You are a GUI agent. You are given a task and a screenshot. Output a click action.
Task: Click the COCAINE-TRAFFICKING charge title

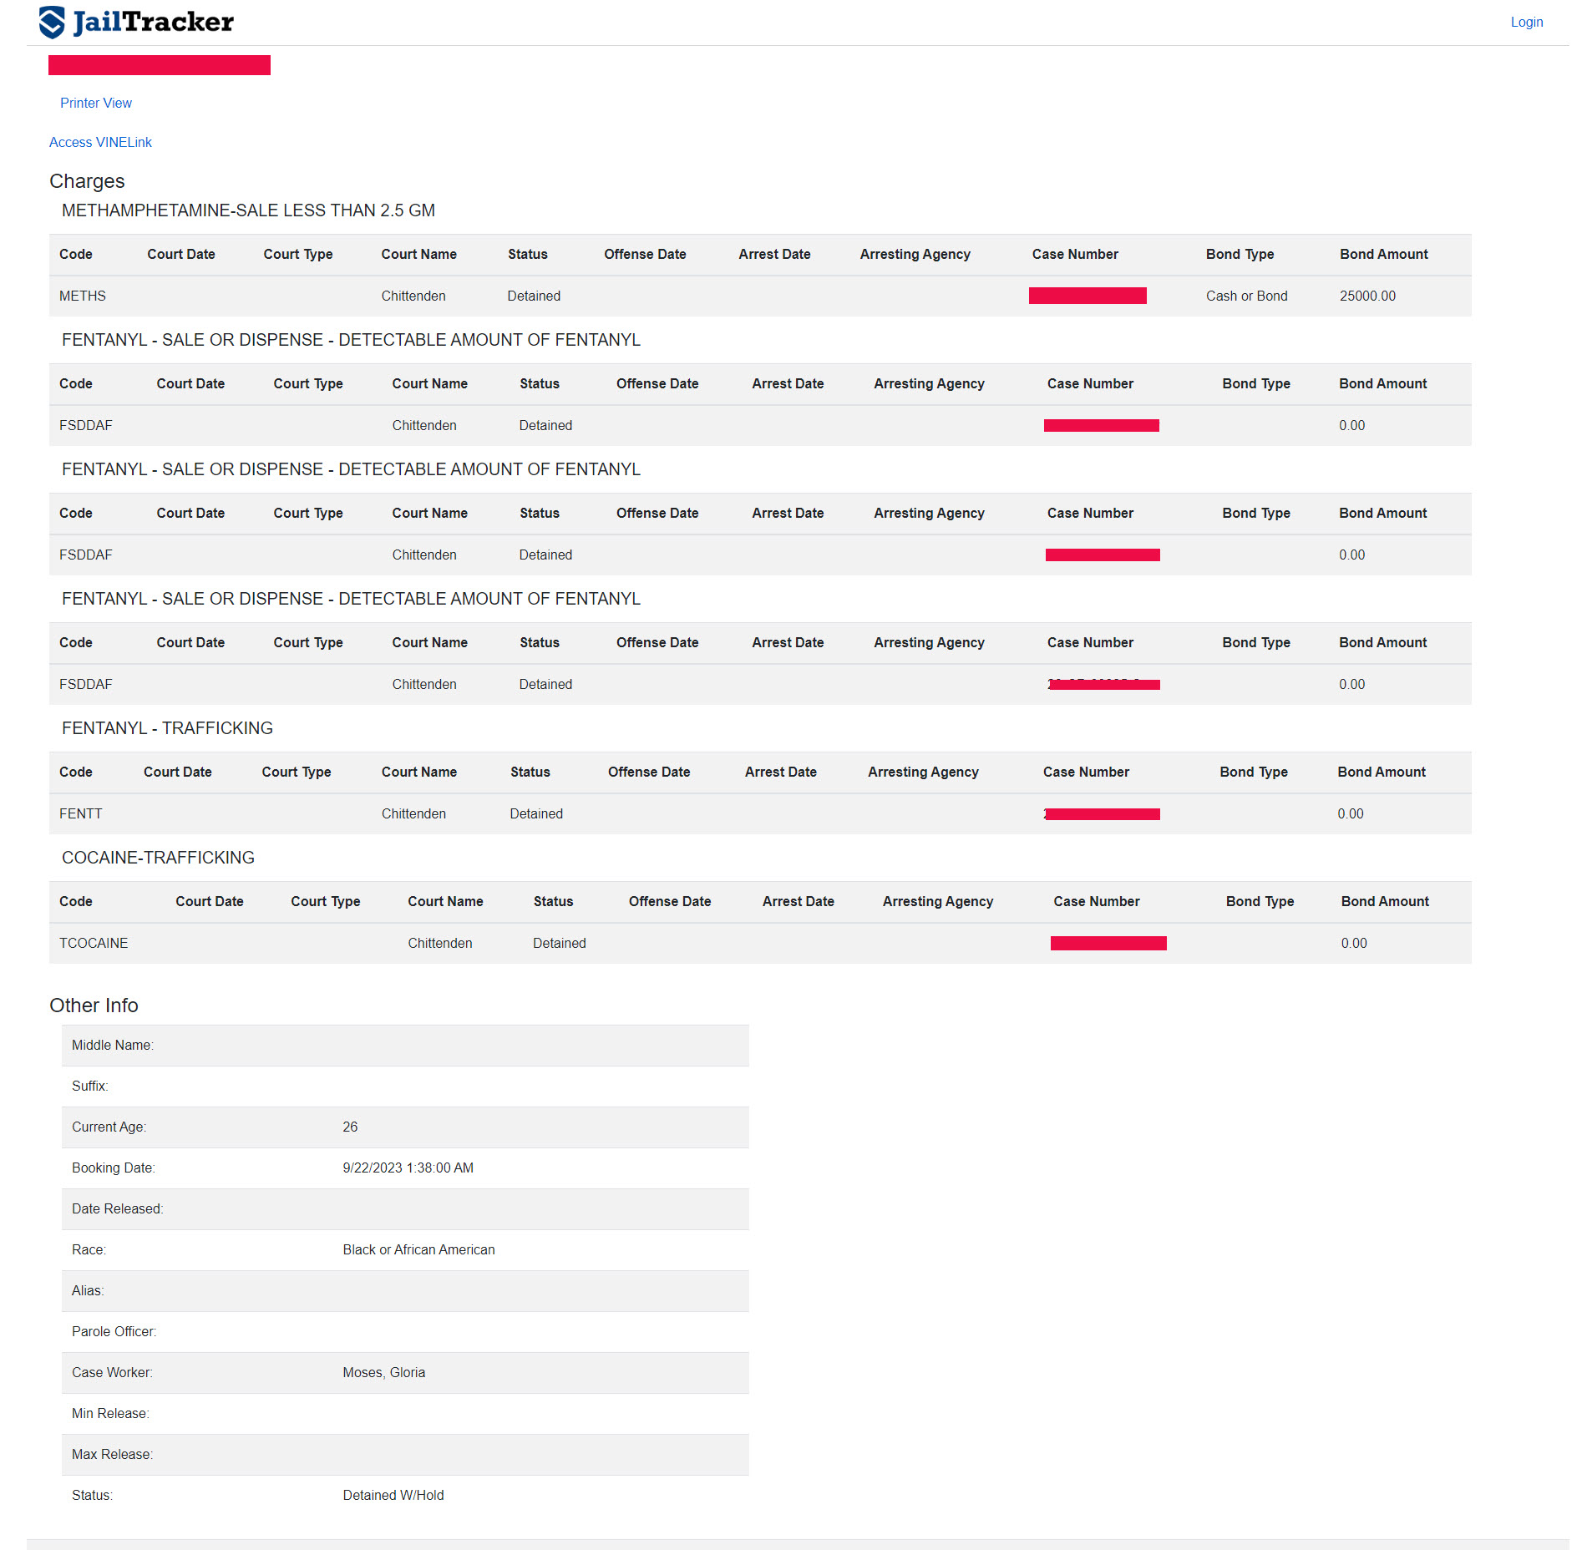pos(158,858)
